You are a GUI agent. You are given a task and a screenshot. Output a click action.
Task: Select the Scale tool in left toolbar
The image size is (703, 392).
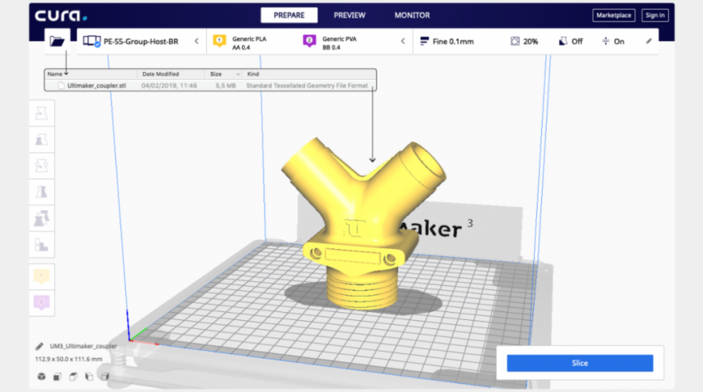(42, 140)
